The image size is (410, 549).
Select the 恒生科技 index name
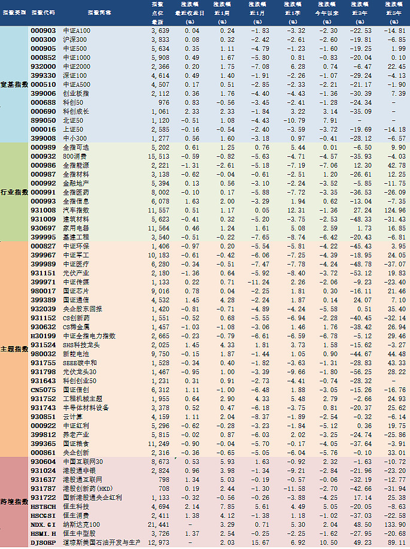[75, 506]
